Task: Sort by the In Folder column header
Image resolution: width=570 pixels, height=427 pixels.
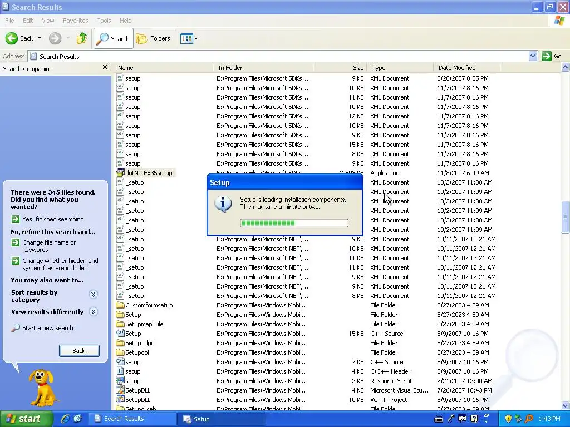Action: 263,67
